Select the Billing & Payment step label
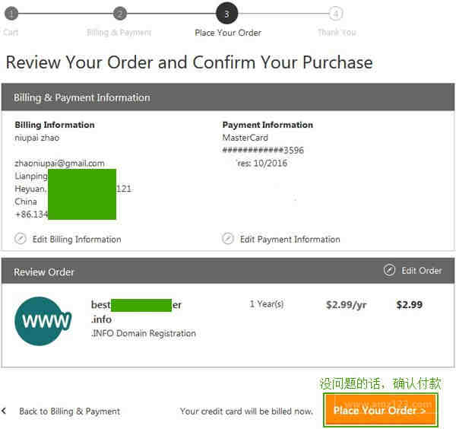 point(119,33)
